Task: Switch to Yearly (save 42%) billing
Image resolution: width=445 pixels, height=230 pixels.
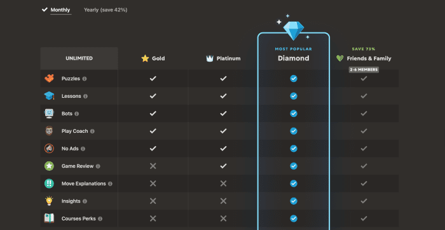Action: [x=106, y=10]
